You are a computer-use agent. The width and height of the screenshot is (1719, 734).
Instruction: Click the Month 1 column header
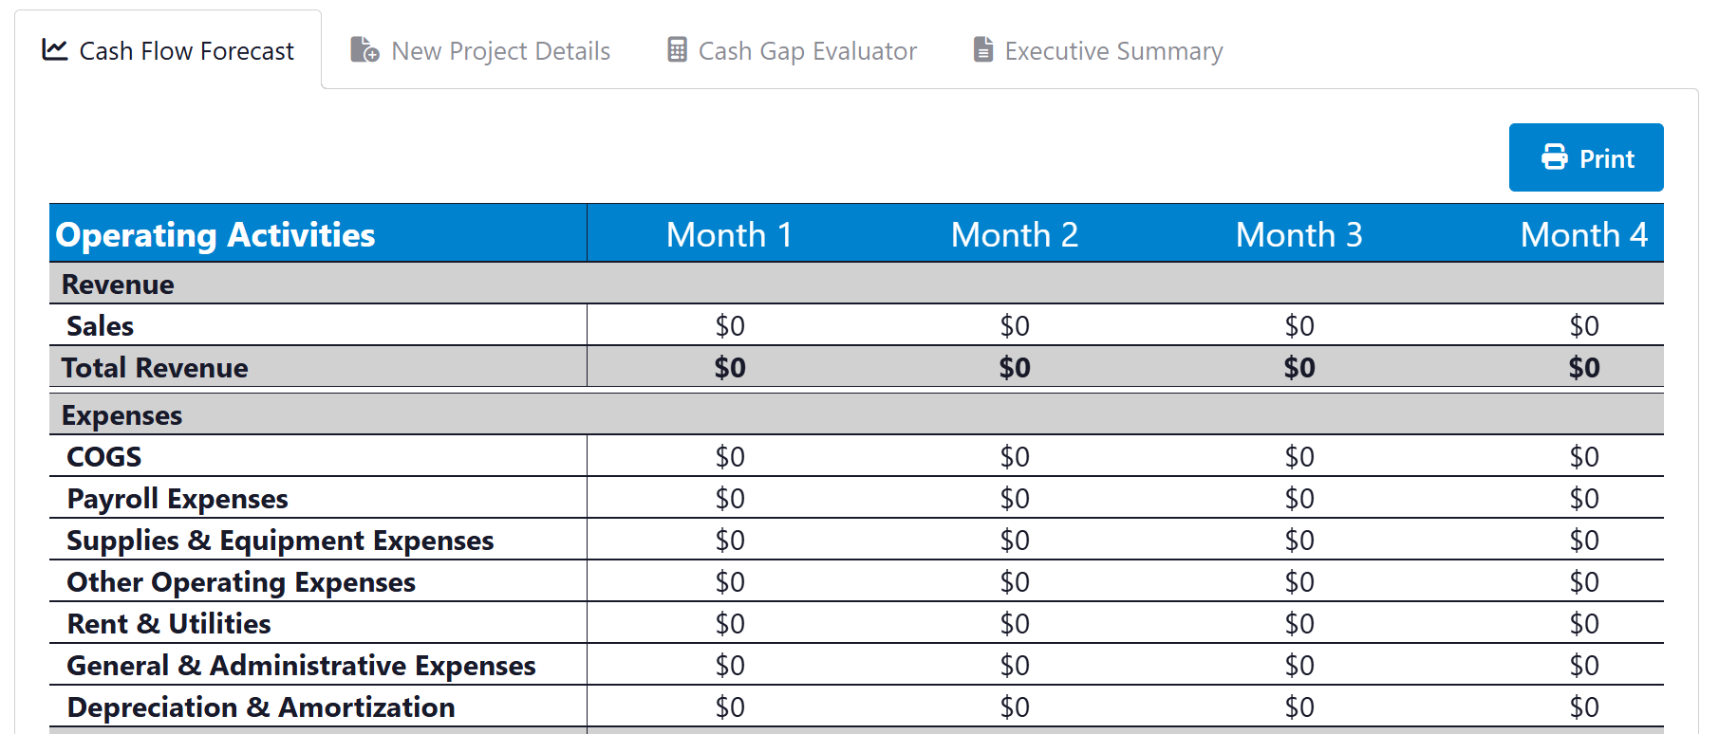729,234
